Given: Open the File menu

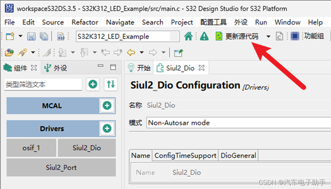Looking at the screenshot, I should 9,22.
